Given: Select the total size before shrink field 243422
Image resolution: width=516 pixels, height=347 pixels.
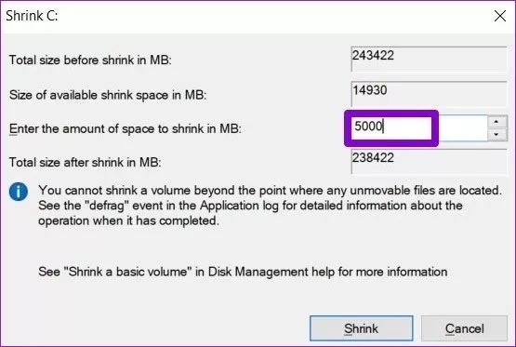Looking at the screenshot, I should (x=429, y=60).
